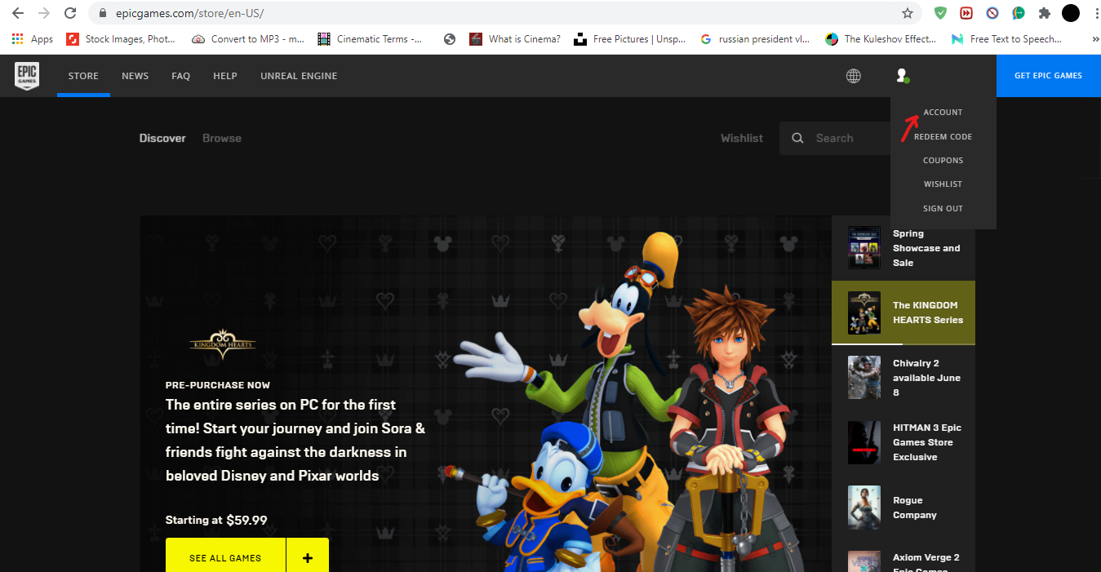The image size is (1101, 572).
Task: Choose Redeem Code in the dropdown
Action: 943,137
